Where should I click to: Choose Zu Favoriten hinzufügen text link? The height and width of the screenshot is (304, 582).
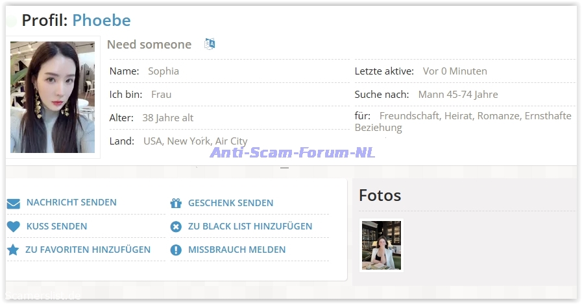(88, 250)
